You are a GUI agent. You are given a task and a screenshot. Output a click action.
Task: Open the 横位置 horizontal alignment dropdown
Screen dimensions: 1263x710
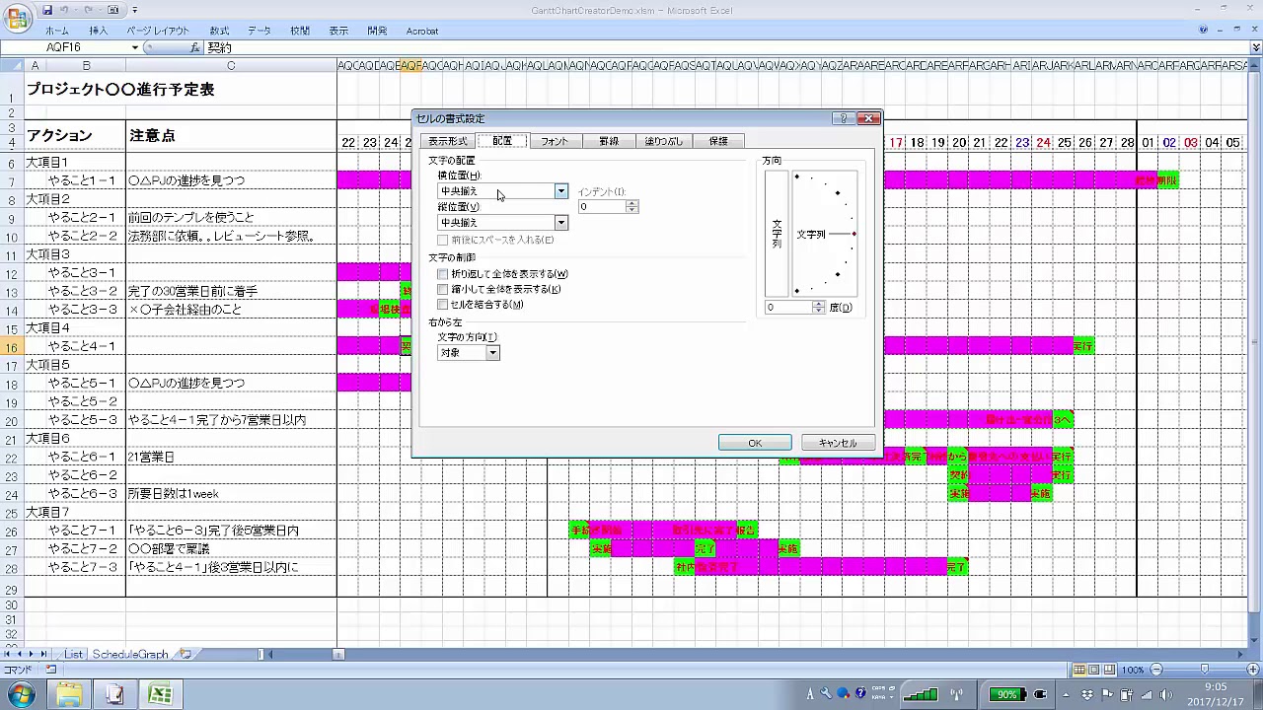point(560,191)
